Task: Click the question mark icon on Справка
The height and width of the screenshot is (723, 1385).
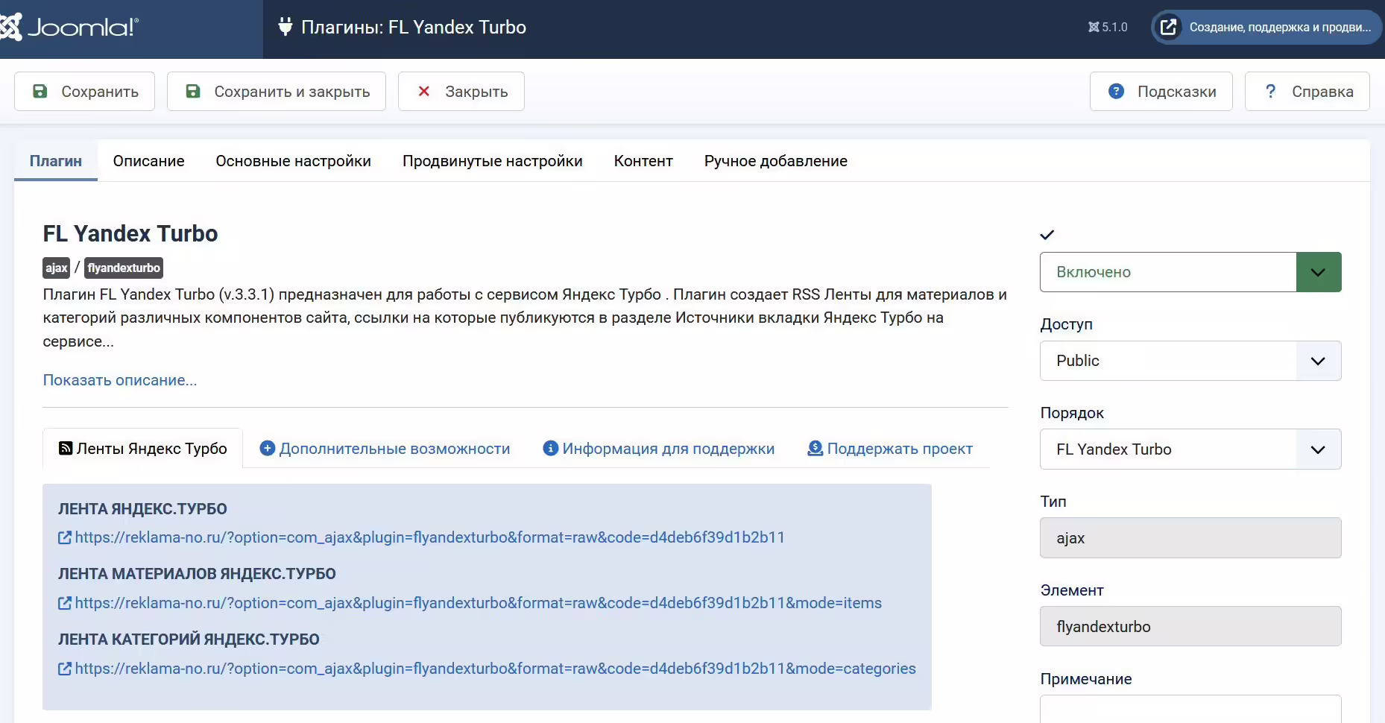Action: coord(1271,91)
